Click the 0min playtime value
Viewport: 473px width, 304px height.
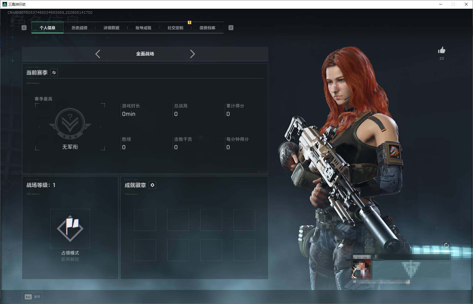129,114
